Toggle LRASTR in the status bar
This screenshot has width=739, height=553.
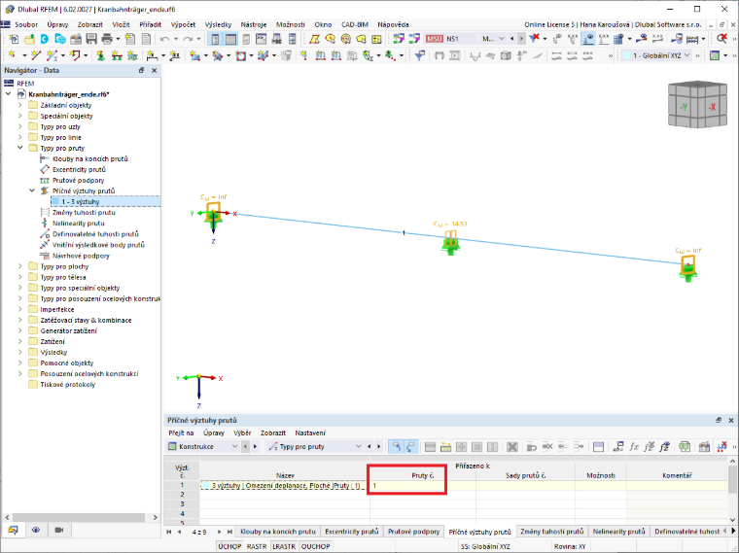pos(284,546)
